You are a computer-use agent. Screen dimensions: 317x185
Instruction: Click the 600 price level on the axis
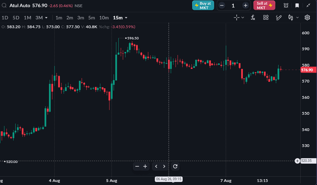click(x=305, y=33)
